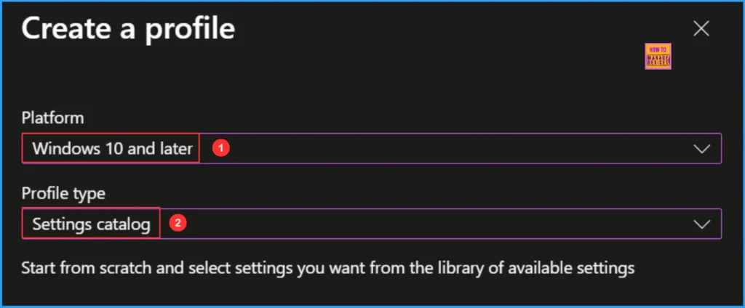Select the Windows 10 and later value

[x=112, y=149]
